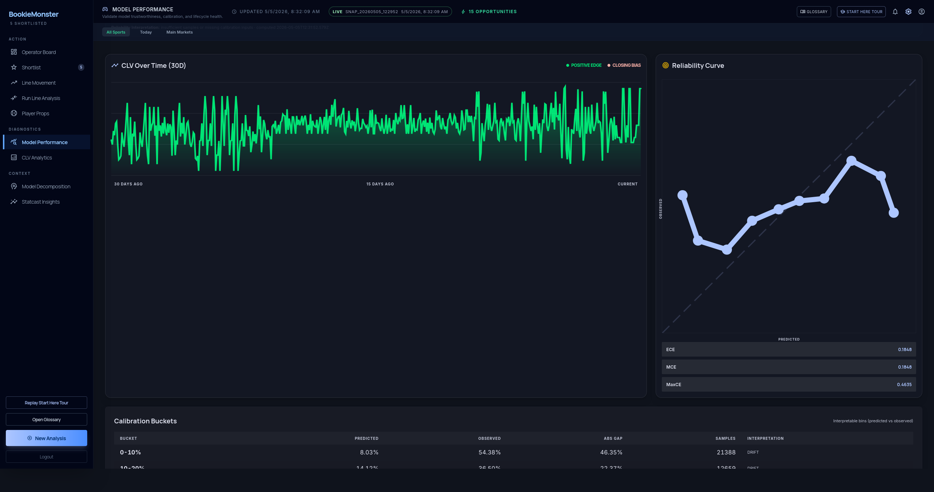The height and width of the screenshot is (492, 934).
Task: Click the Current axis label
Action: pyautogui.click(x=628, y=184)
